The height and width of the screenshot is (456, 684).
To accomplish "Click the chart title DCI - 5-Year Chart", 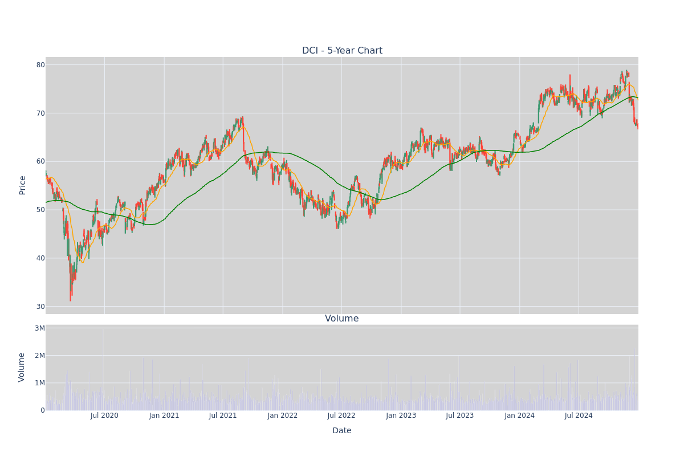I will point(342,51).
